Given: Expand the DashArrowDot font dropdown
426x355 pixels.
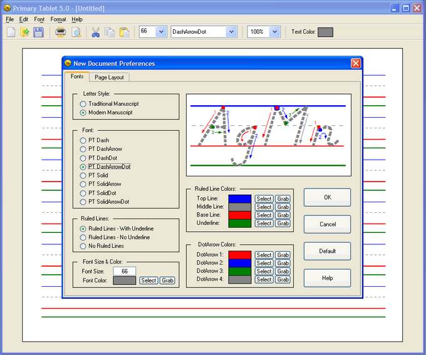Looking at the screenshot, I should click(x=231, y=32).
